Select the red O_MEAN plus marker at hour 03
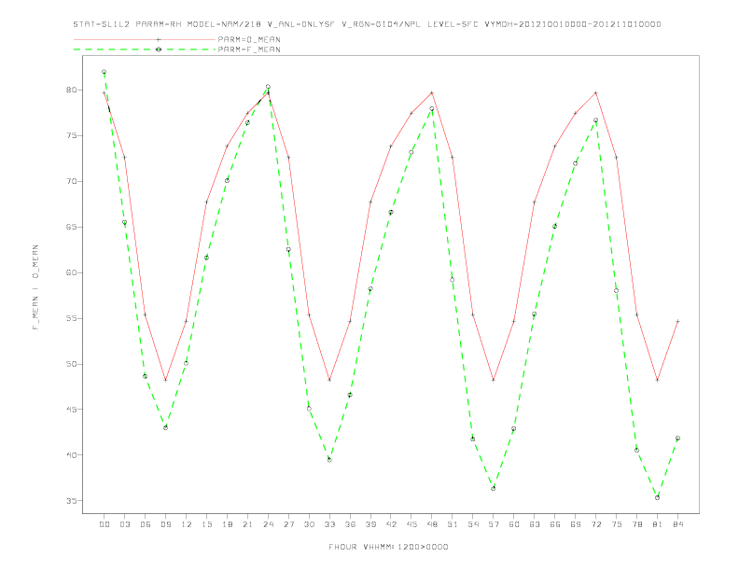This screenshot has width=739, height=571. 124,158
